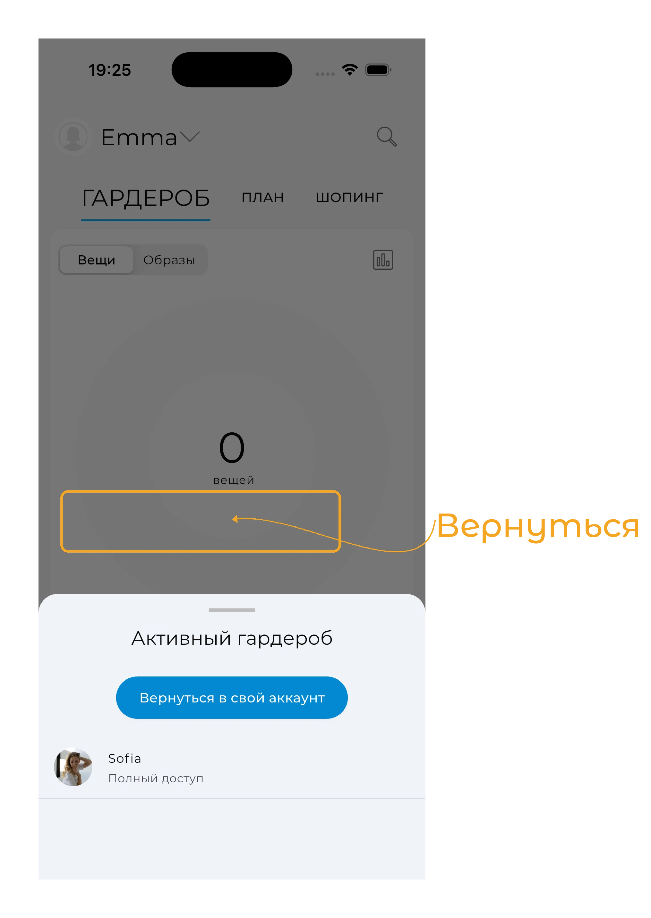Open the ПЛАН tab

point(262,198)
